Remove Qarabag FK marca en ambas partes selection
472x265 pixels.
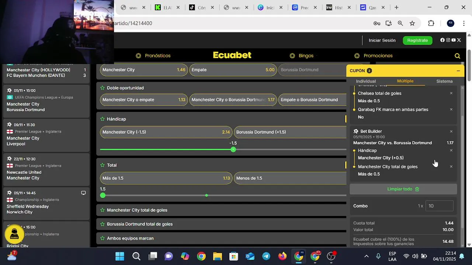point(451,110)
